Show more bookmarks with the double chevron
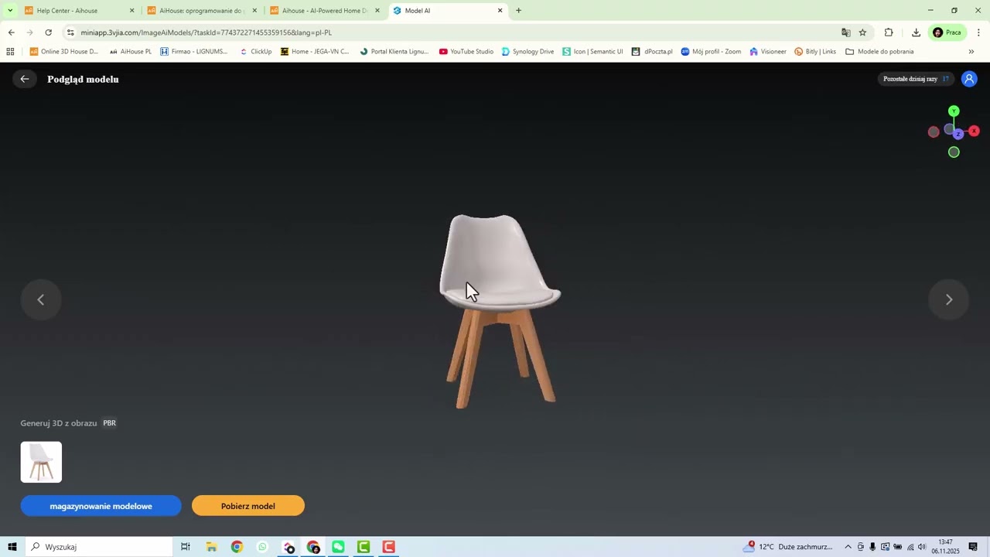Viewport: 990px width, 557px height. pyautogui.click(x=971, y=52)
